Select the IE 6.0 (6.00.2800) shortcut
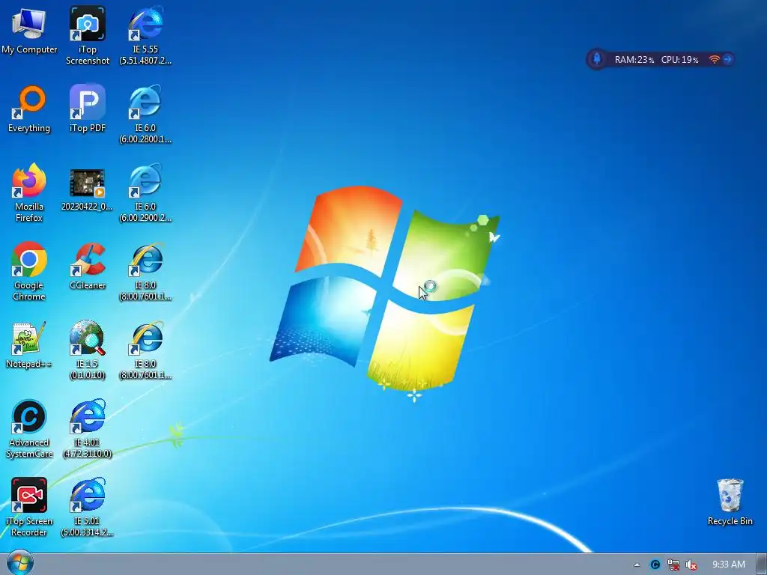 point(145,115)
